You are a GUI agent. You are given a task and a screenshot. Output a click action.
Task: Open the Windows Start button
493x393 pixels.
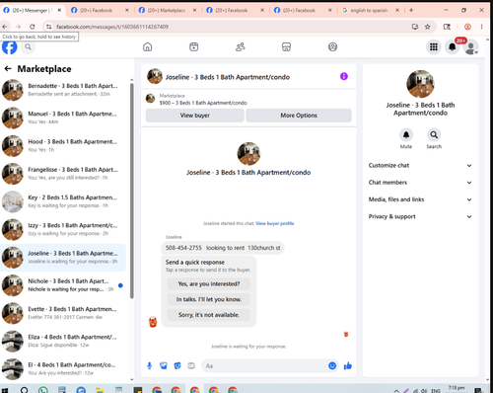5,390
